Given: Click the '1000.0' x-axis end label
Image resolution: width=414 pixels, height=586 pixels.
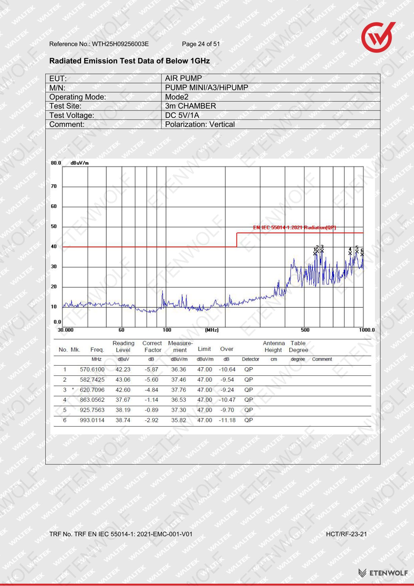Looking at the screenshot, I should coord(367,330).
